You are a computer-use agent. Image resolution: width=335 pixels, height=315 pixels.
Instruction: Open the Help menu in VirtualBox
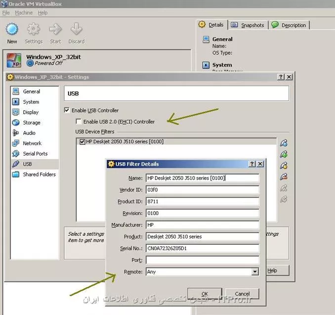click(42, 13)
